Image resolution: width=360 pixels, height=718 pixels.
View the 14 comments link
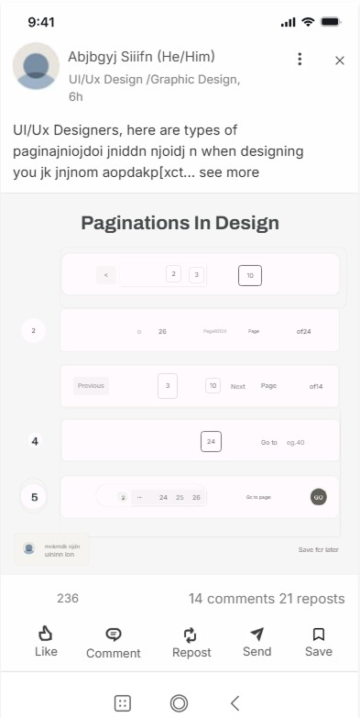pos(232,599)
